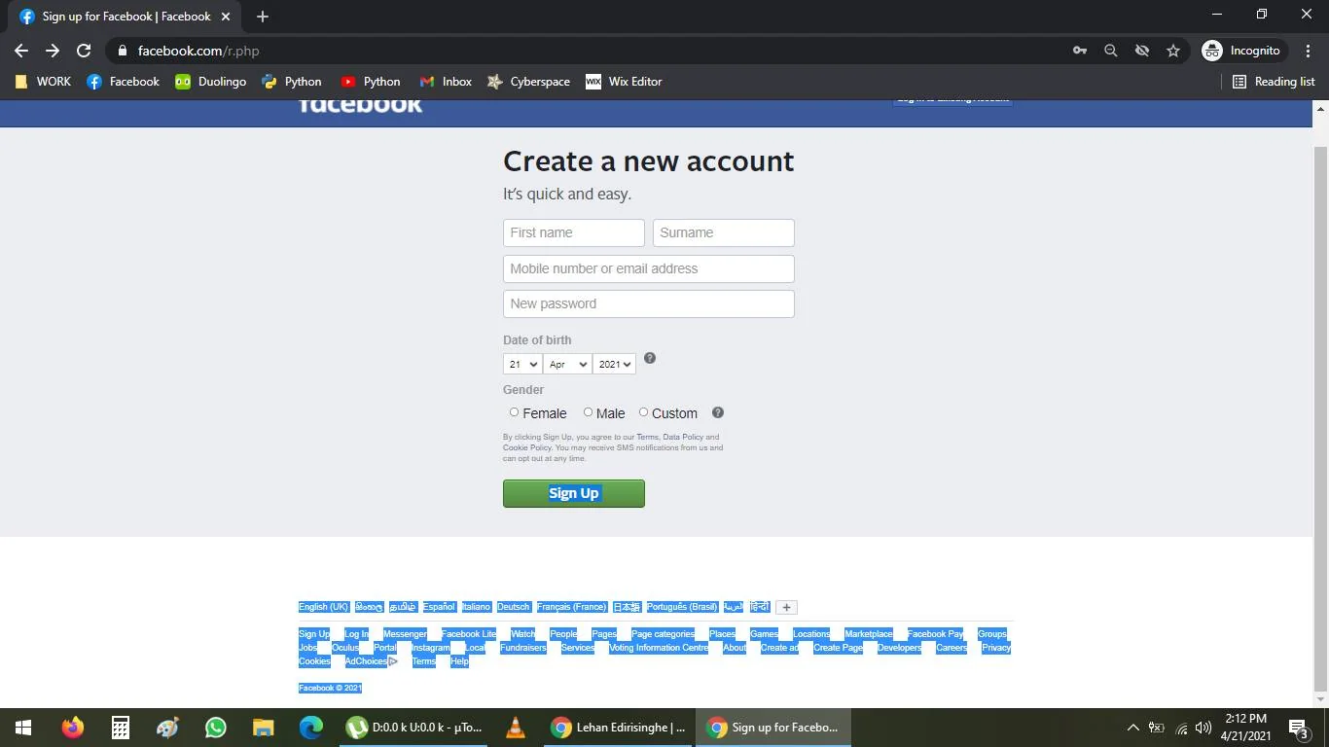Open the Duolingo bookmark
This screenshot has width=1329, height=747.
point(211,82)
